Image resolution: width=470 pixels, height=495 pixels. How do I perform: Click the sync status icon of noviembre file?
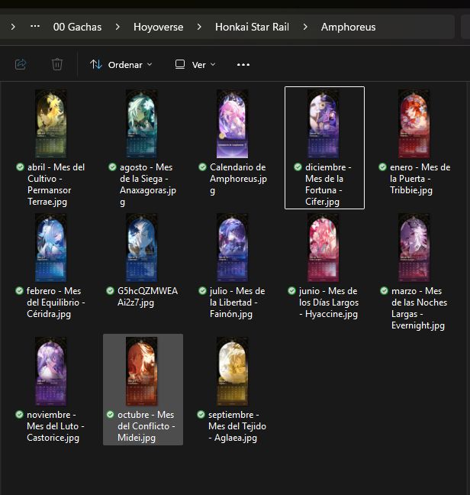(x=19, y=414)
